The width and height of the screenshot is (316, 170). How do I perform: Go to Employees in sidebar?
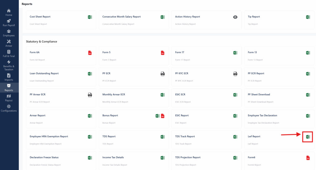click(x=9, y=33)
